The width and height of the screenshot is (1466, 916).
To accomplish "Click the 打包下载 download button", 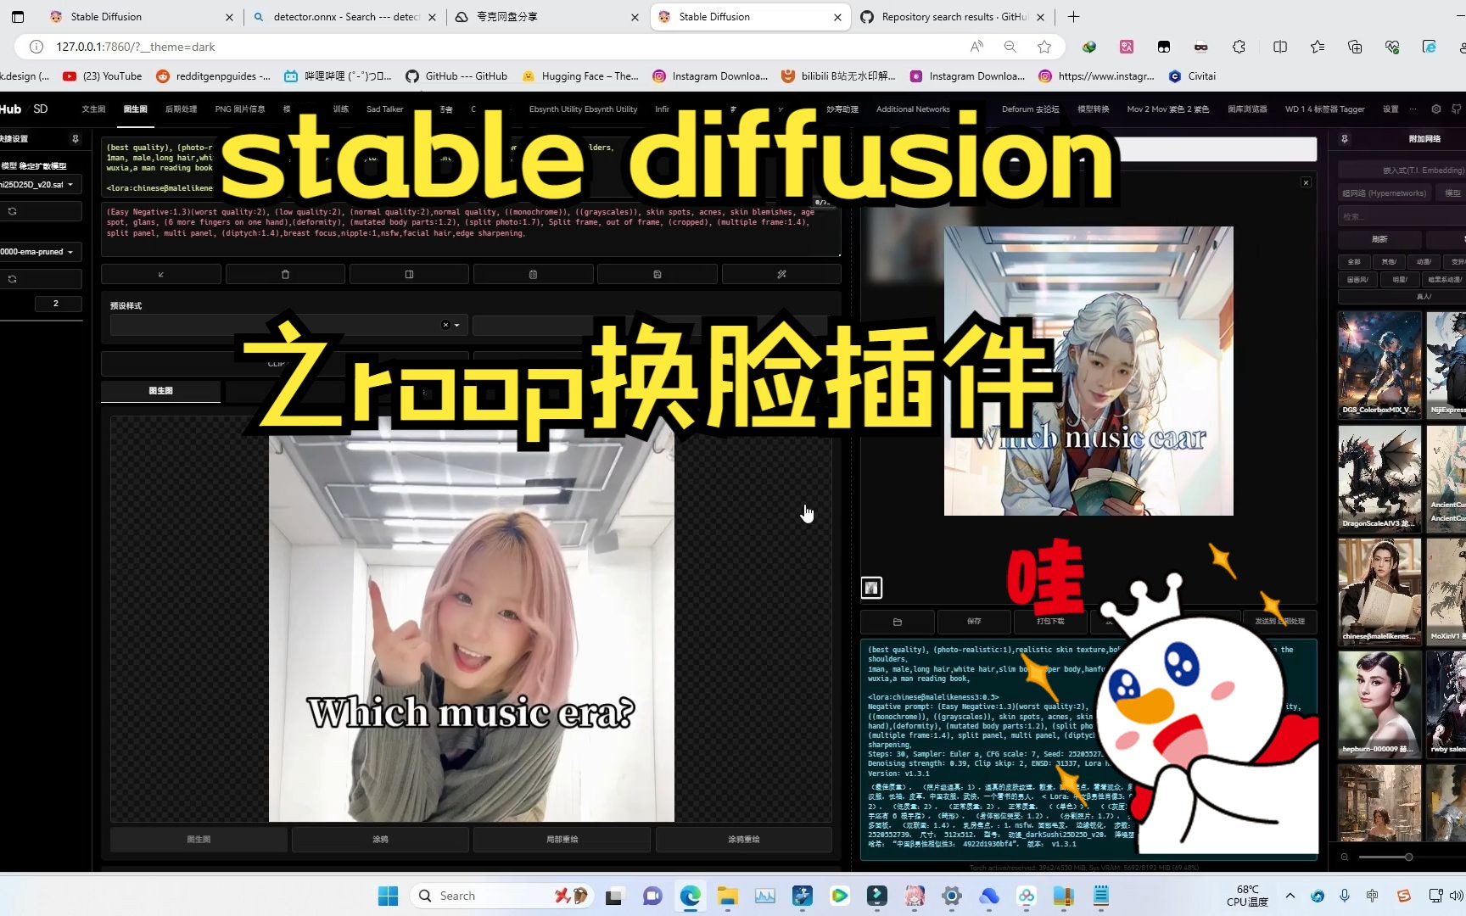I will [x=1050, y=621].
